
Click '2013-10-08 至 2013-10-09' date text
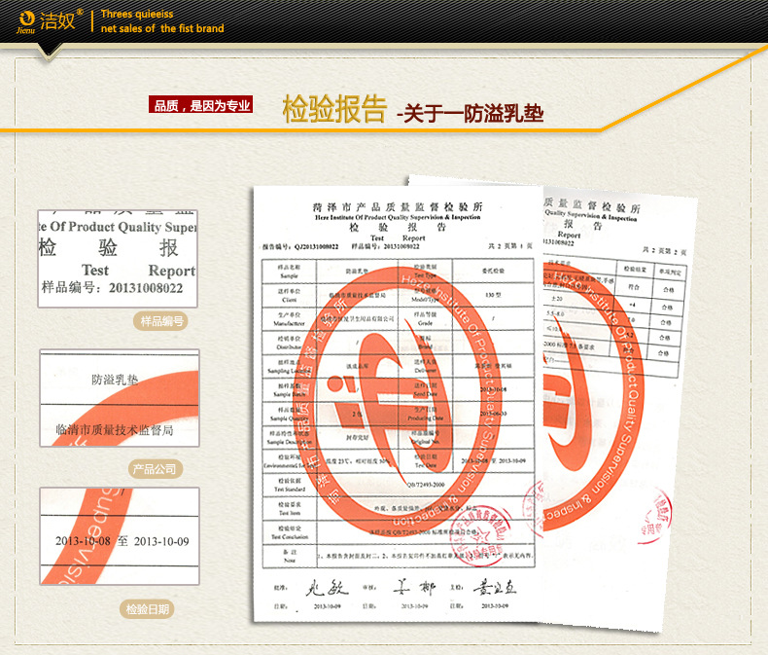(122, 541)
